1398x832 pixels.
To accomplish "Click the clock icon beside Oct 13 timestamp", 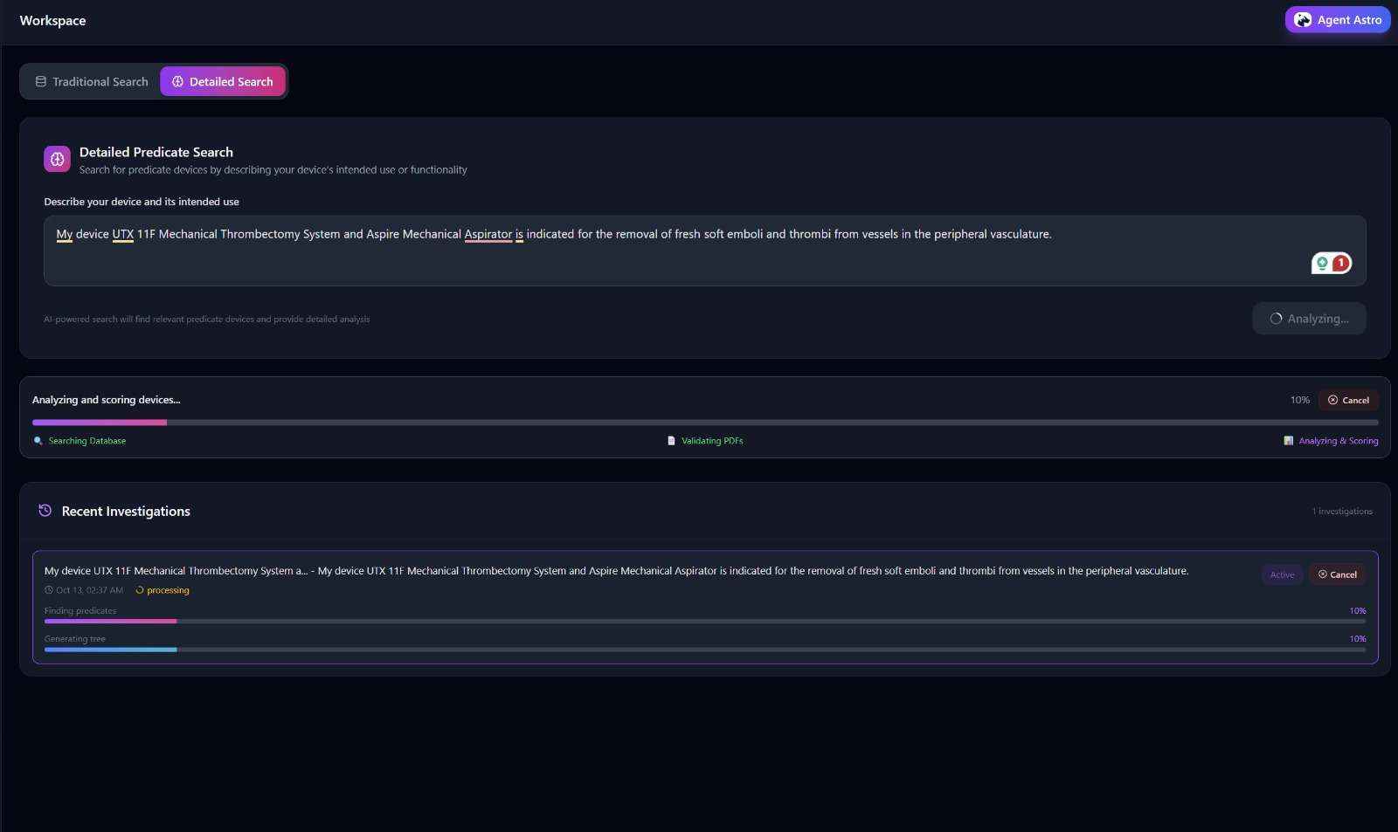I will 49,590.
